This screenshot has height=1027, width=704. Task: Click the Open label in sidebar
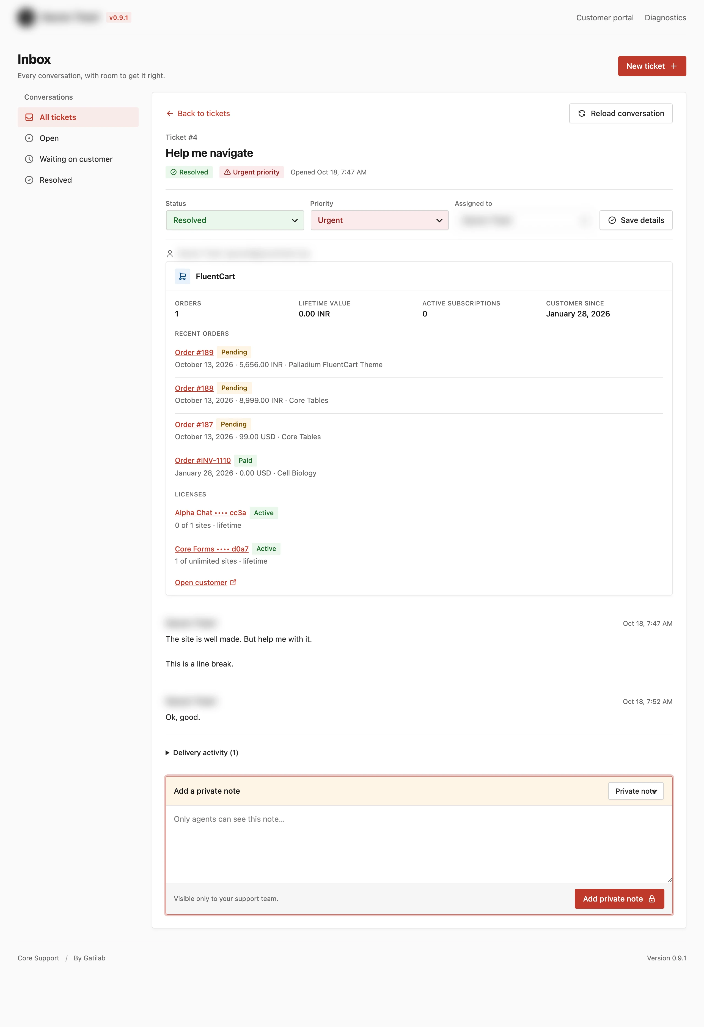[49, 138]
